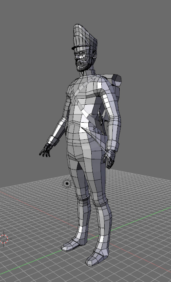Select the soldier's neck collar

pos(87,73)
